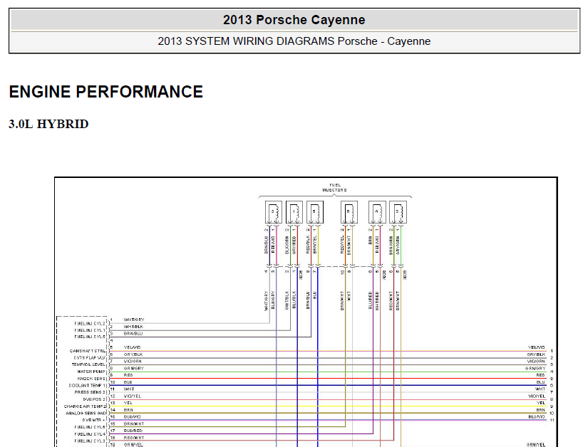
Task: Click the "ANALOG SENS GND" pin label
Action: tap(86, 414)
